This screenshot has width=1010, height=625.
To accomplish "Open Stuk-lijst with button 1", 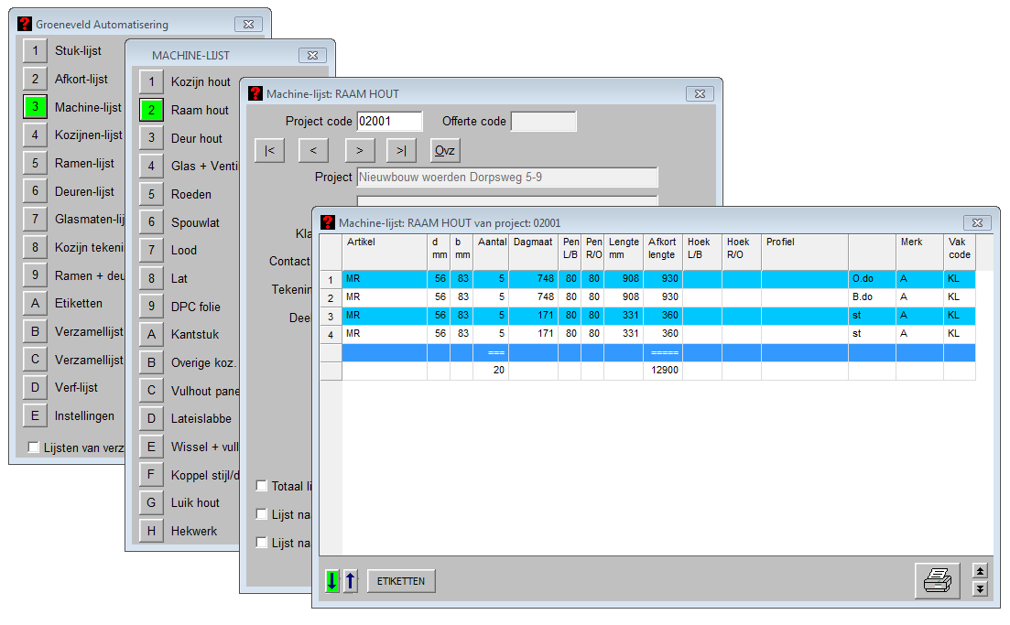I will pos(35,51).
